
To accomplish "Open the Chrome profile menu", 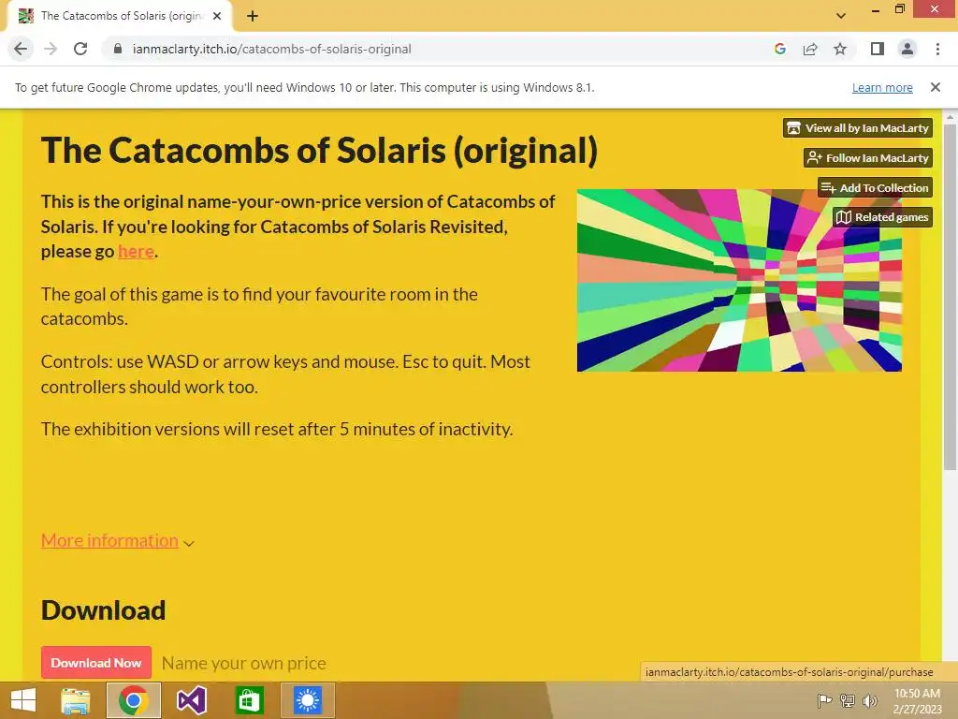I will 907,49.
